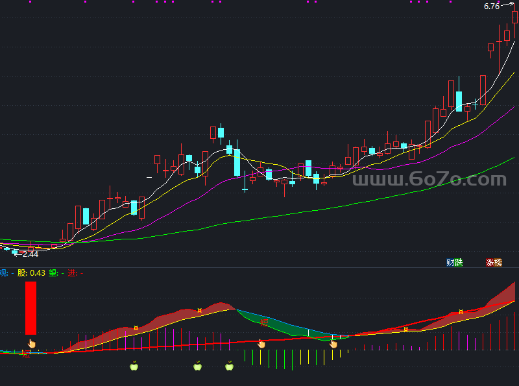Click the third yellow square marker on the indicator line

pyautogui.click(x=406, y=330)
